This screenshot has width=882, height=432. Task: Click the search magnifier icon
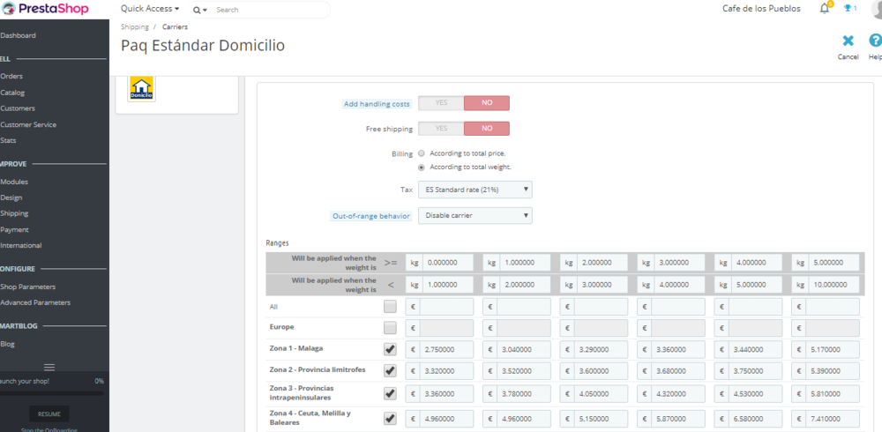[x=197, y=10]
